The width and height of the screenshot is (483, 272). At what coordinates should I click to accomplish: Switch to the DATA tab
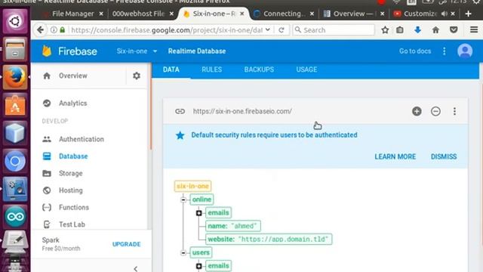tap(171, 70)
